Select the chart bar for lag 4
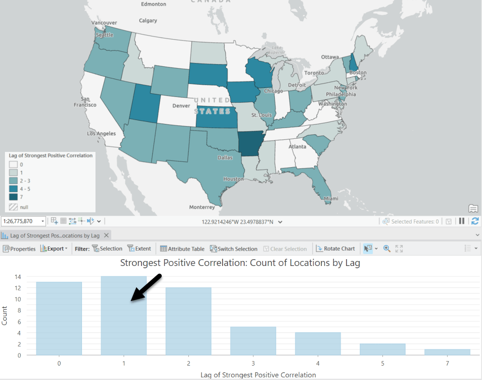The width and height of the screenshot is (482, 380). pos(318,343)
